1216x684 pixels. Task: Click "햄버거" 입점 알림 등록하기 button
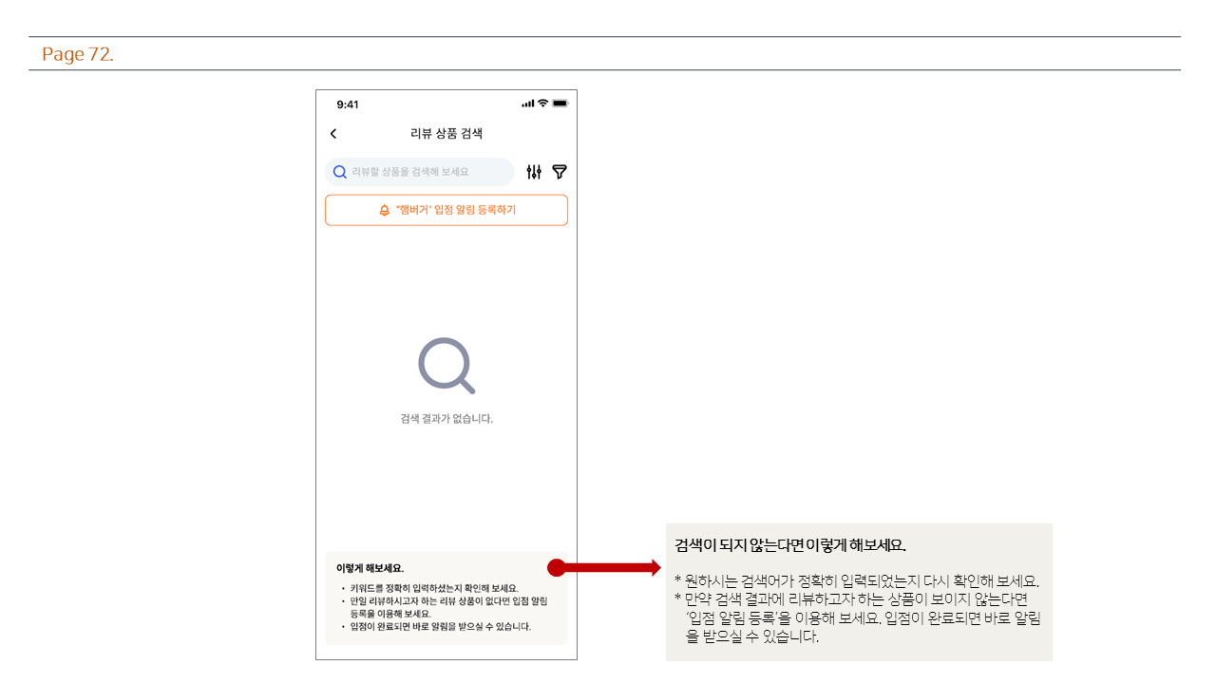446,210
